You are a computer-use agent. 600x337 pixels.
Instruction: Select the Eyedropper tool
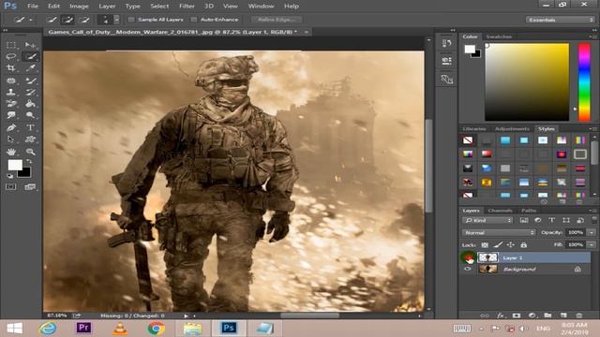pos(30,68)
